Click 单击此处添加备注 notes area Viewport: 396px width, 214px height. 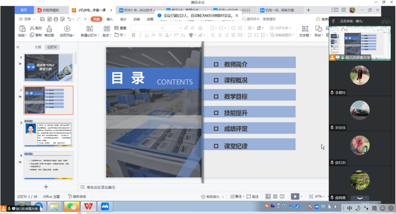[101, 187]
